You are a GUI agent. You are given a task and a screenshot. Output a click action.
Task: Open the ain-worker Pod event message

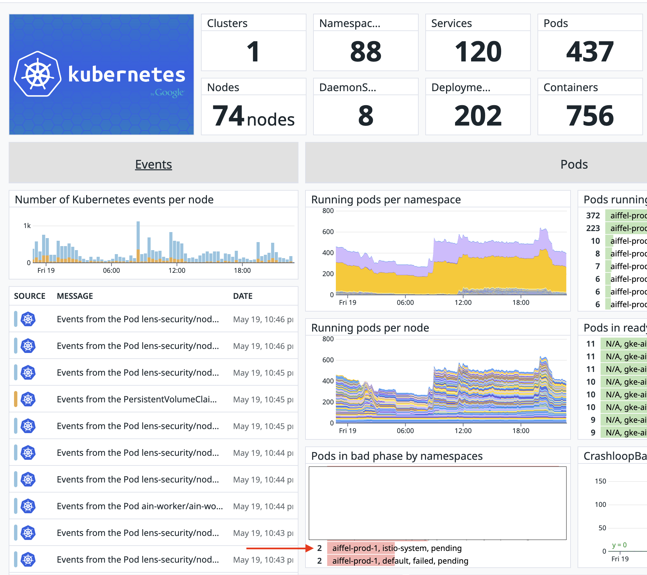[140, 506]
